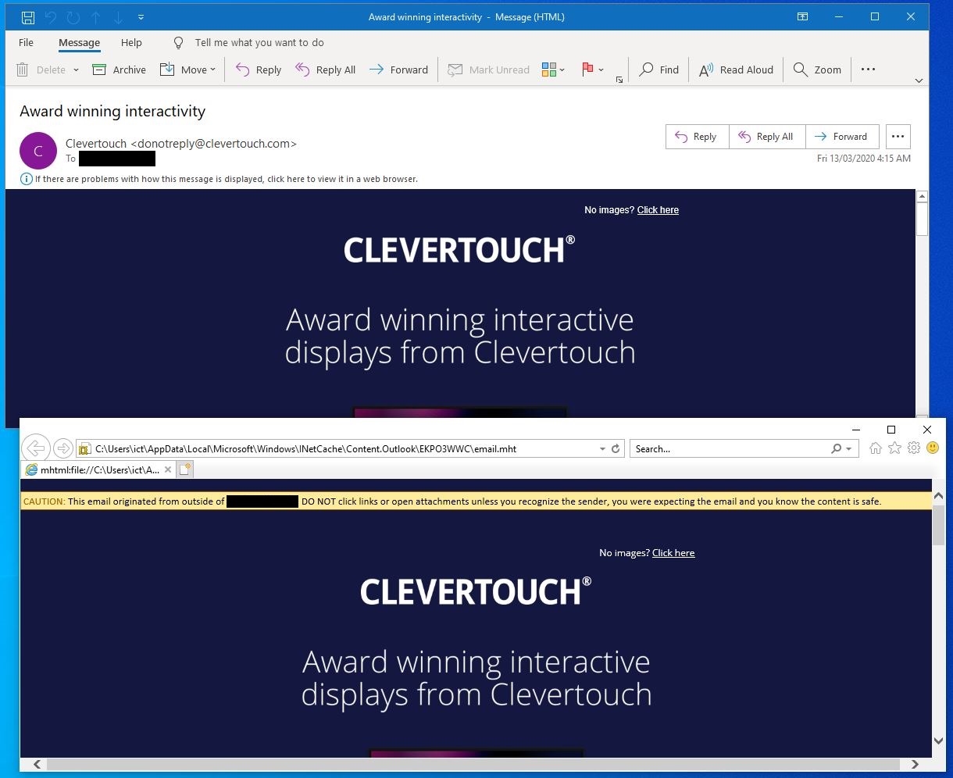Click Internet Explorer Home icon
Screen dimensions: 953x778
[x=876, y=448]
